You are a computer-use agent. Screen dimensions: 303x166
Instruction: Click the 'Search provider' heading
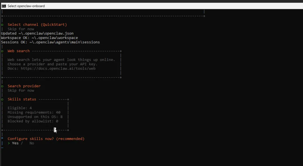(24, 86)
